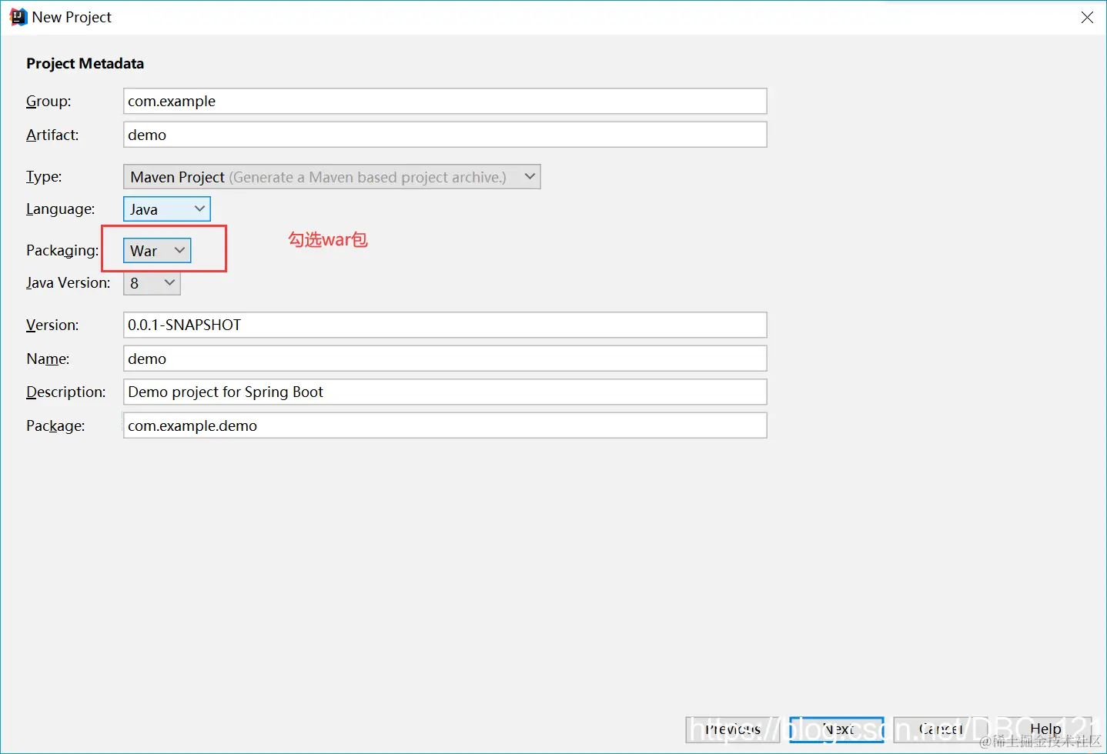Close the New Project dialog
This screenshot has width=1107, height=754.
1087,17
